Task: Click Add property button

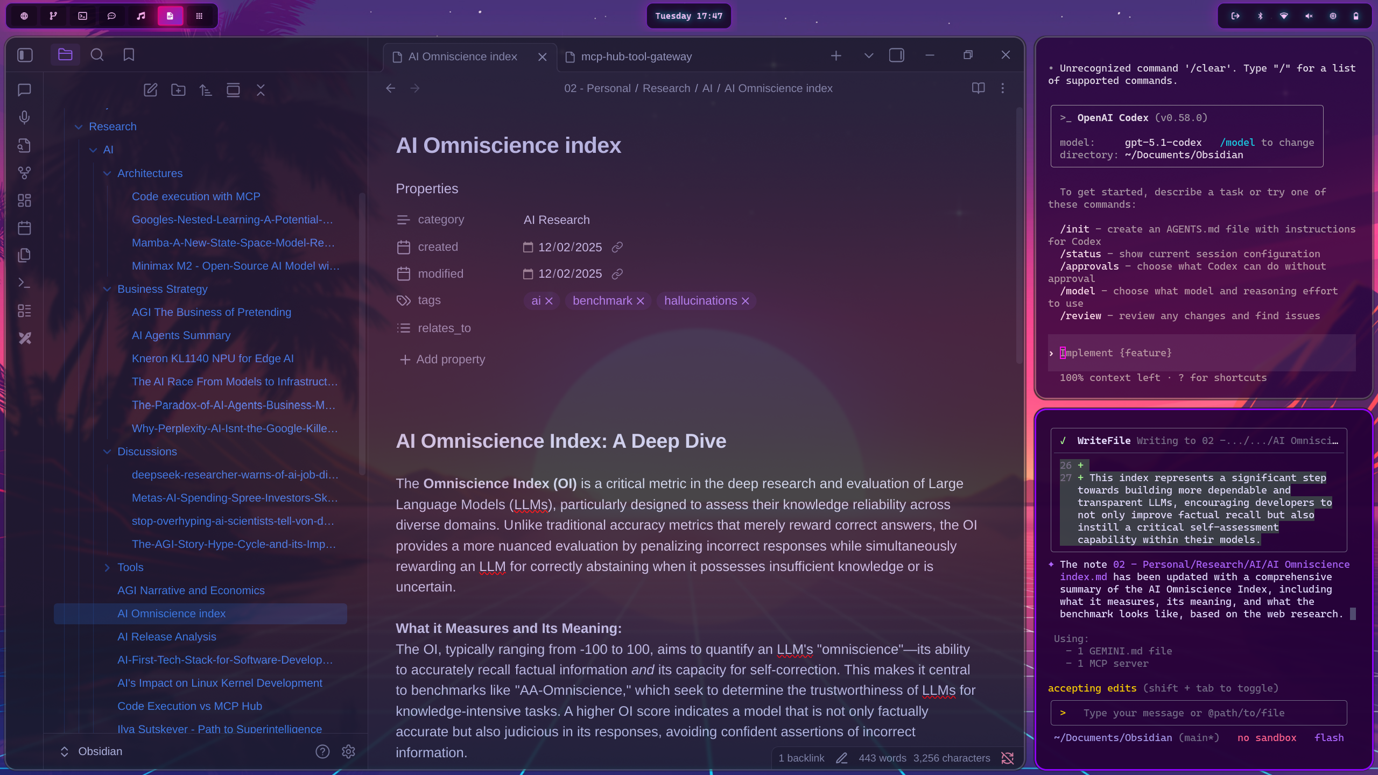Action: [442, 360]
